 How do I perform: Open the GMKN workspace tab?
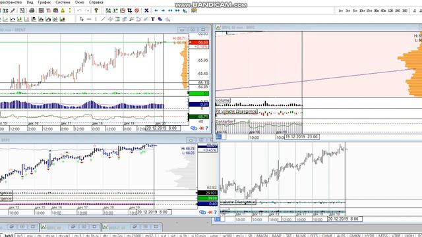355,236
